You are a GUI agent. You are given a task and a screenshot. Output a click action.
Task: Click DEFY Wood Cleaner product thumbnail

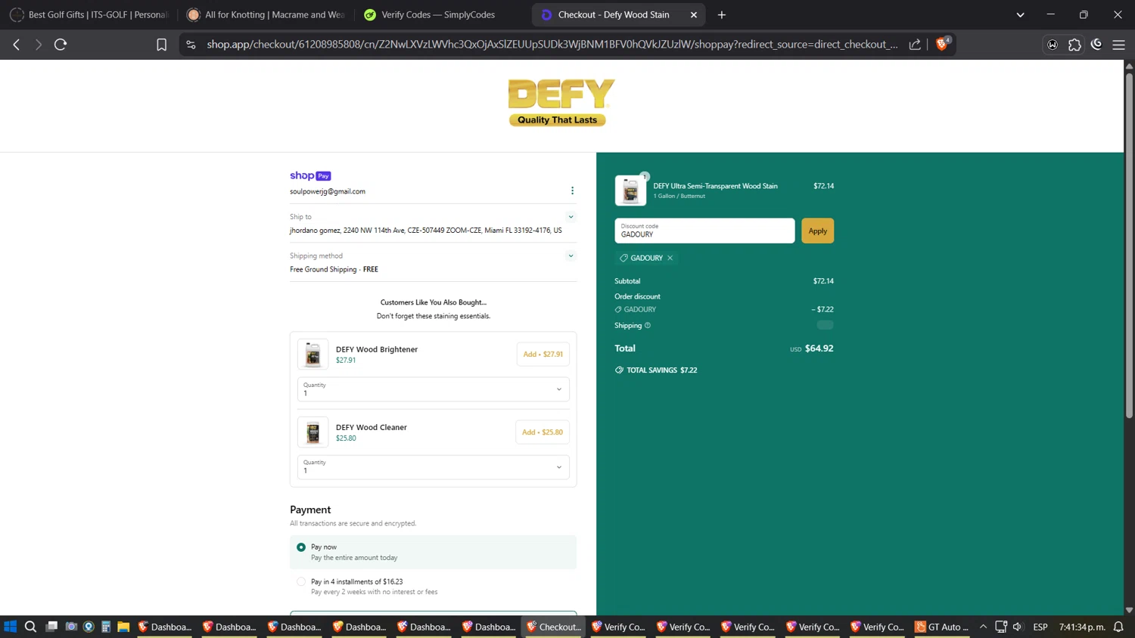(313, 432)
